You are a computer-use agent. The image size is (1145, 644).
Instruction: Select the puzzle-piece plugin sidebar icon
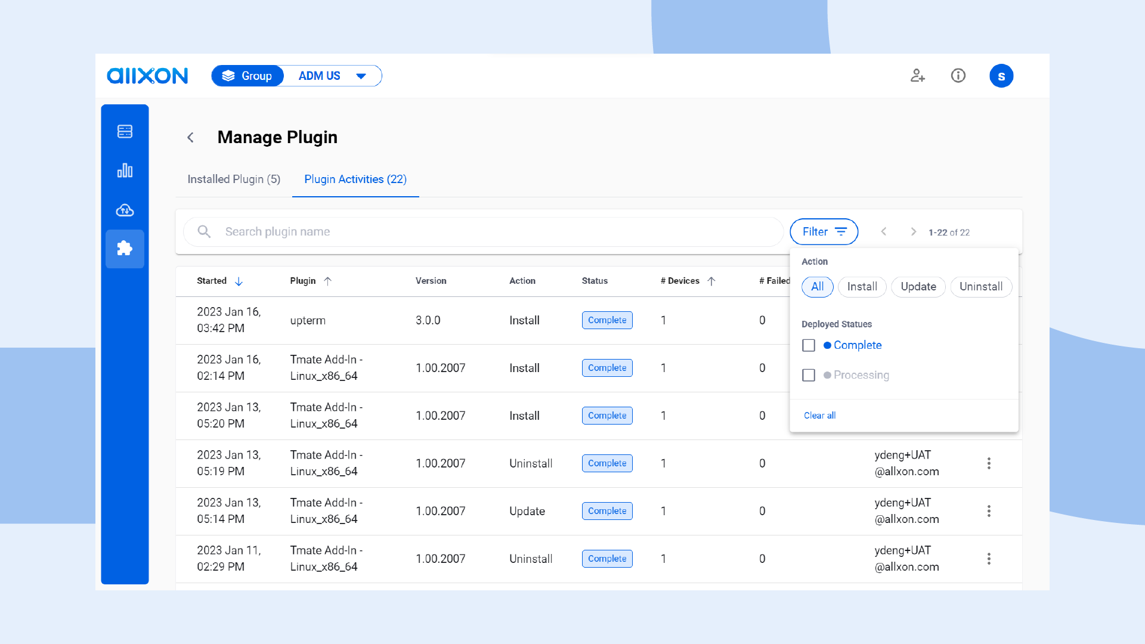[x=125, y=249]
